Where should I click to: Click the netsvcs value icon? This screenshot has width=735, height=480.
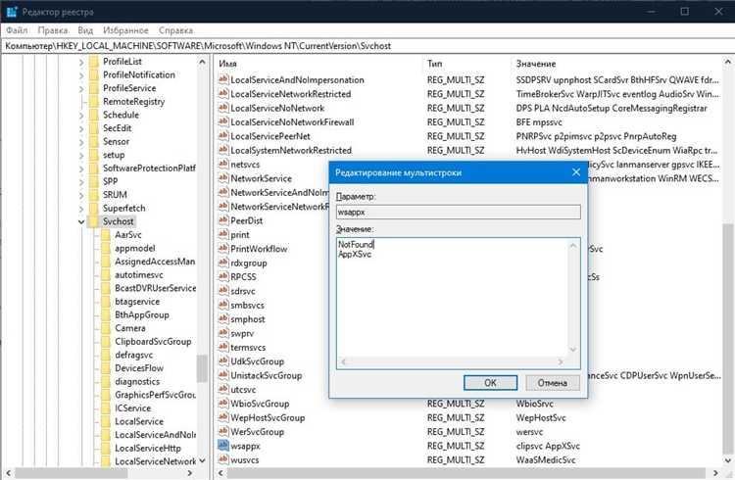coord(223,164)
